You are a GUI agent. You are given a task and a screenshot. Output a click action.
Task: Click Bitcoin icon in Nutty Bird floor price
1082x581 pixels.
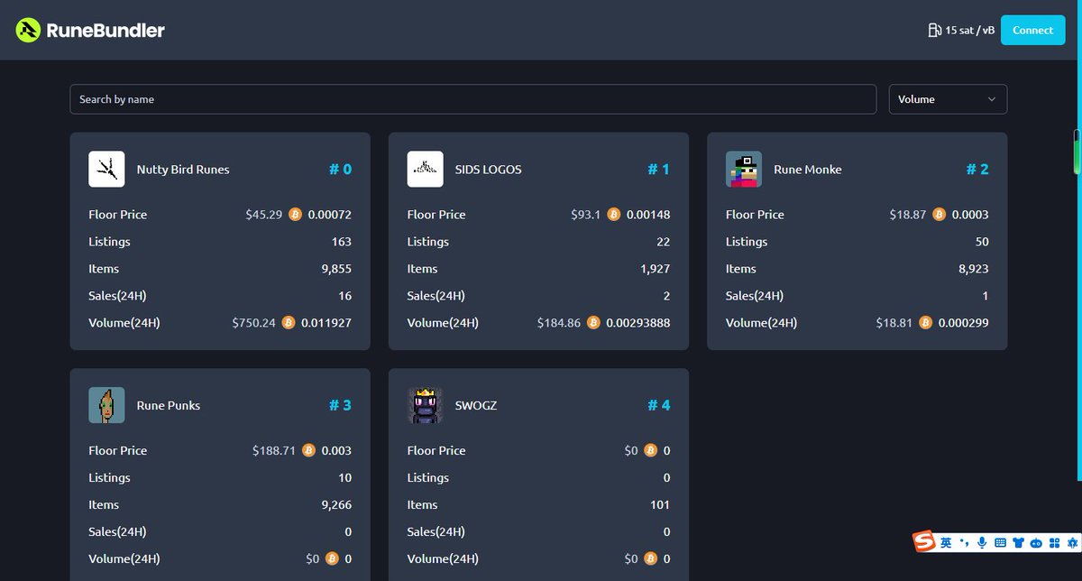(295, 215)
